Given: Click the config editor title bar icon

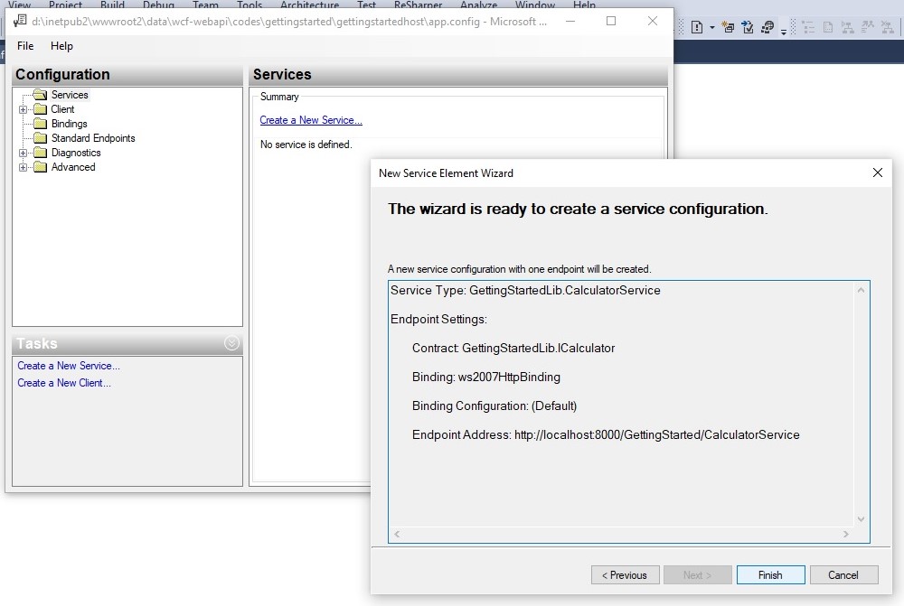Looking at the screenshot, I should click(20, 21).
